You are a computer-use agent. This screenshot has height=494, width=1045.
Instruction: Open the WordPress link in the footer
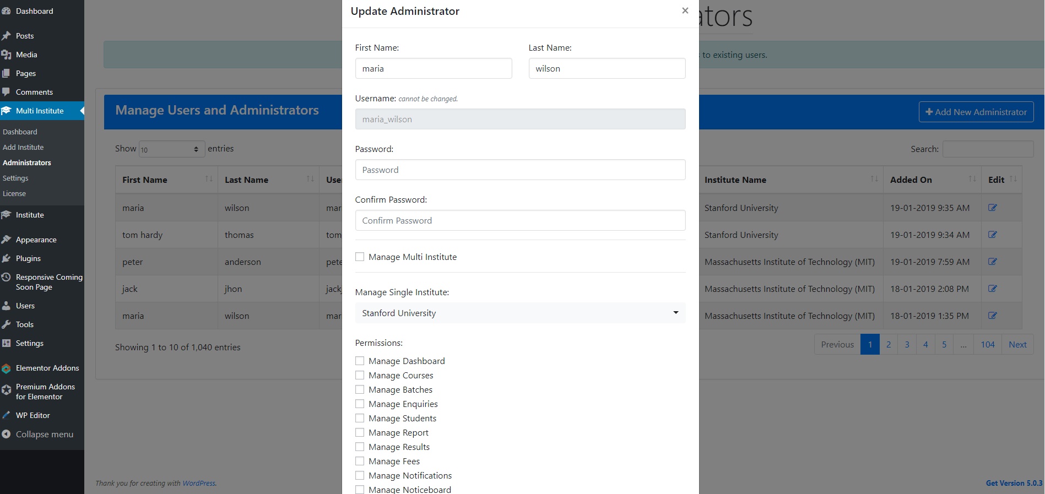point(199,483)
